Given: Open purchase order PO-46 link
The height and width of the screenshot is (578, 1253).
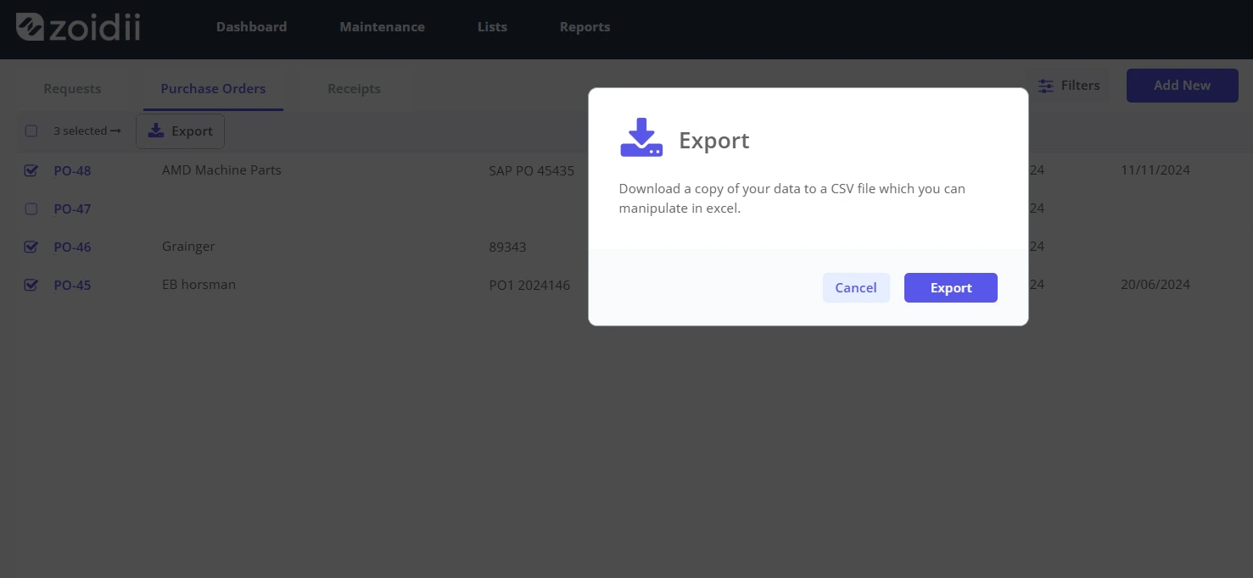Looking at the screenshot, I should (x=72, y=247).
